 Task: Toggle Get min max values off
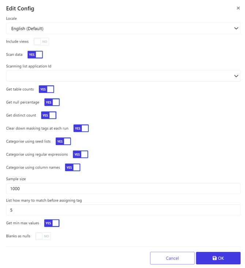pos(52,223)
